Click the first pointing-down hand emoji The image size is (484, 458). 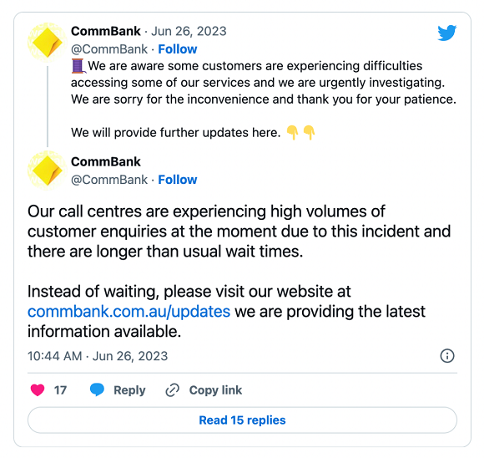[292, 133]
